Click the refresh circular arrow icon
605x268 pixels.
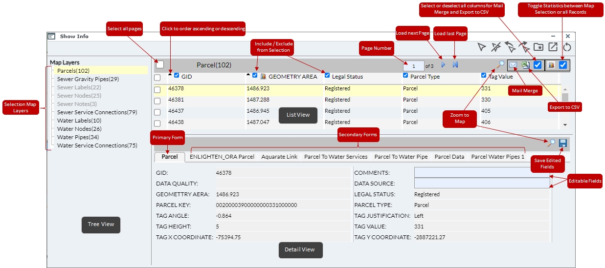coord(567,47)
